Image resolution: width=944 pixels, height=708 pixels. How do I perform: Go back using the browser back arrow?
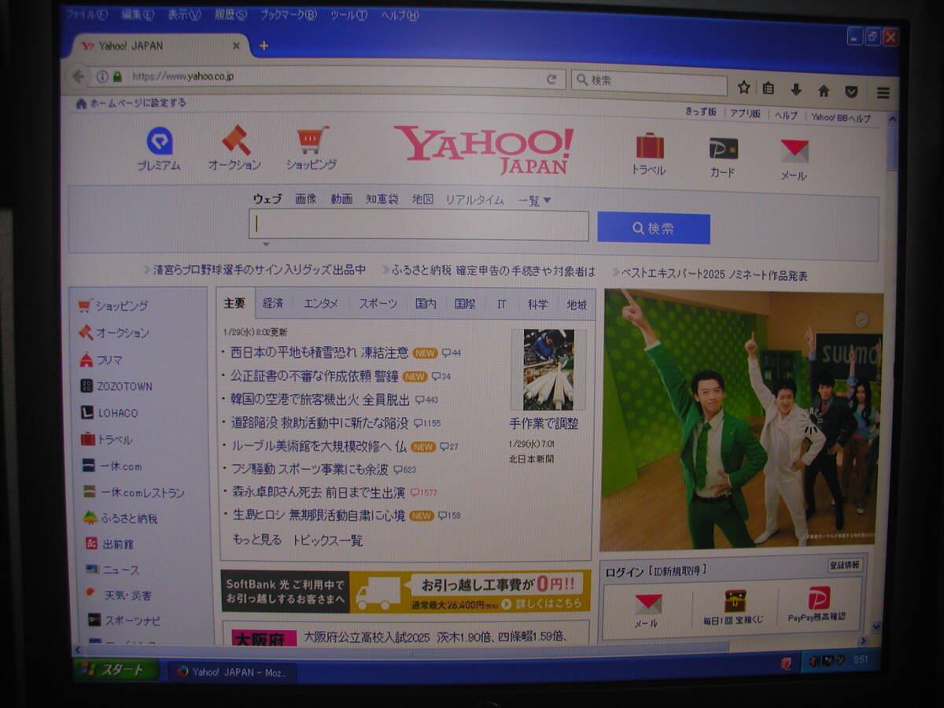pos(78,76)
